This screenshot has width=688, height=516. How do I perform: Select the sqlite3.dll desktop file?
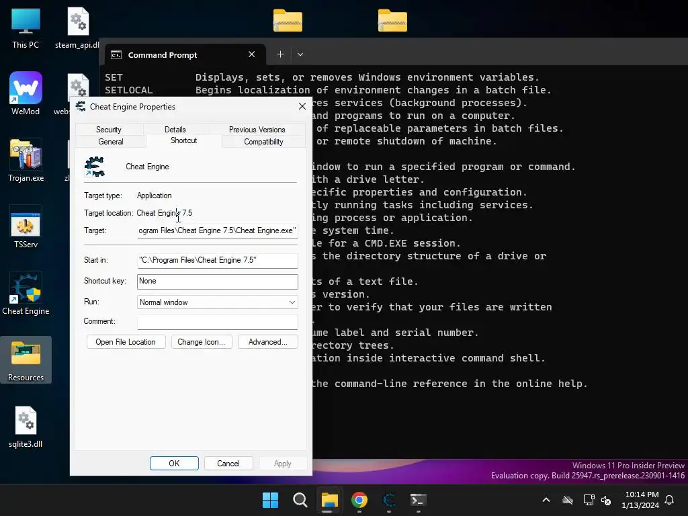pyautogui.click(x=26, y=427)
